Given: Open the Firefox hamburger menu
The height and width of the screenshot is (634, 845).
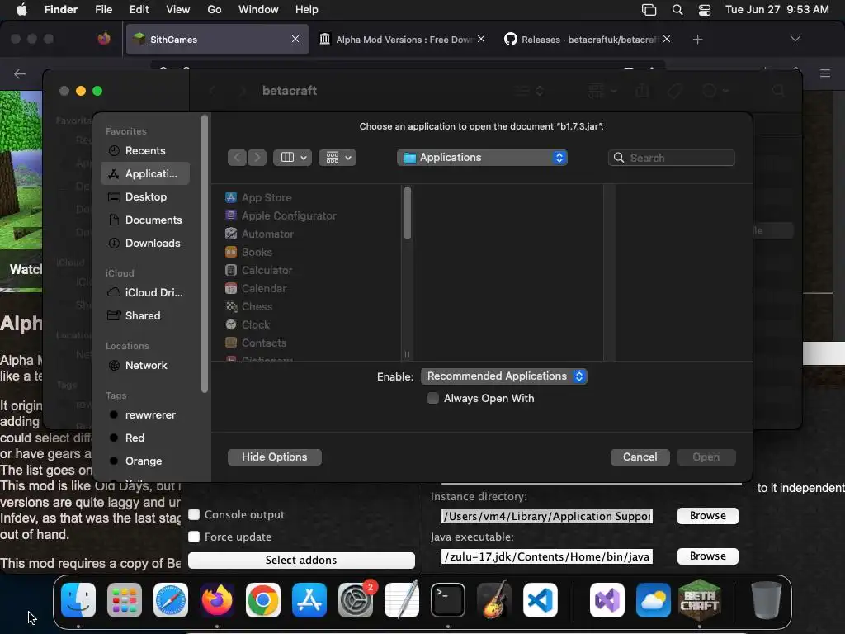Looking at the screenshot, I should (x=825, y=73).
